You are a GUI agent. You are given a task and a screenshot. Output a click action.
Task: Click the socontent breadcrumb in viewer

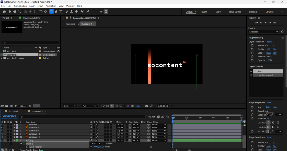pyautogui.click(x=71, y=24)
